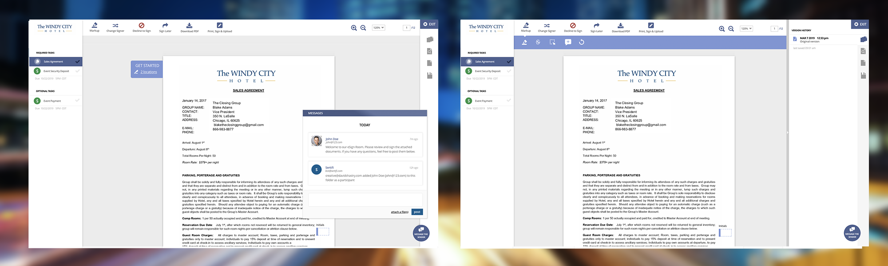Click the post button in Messages

(417, 212)
